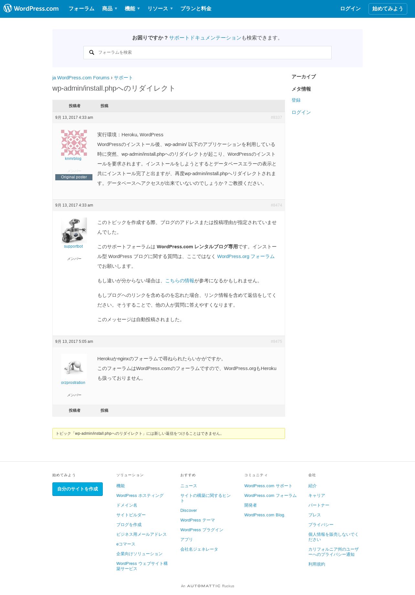This screenshot has height=595, width=415.
Task: Open WordPress ホスティング footer link
Action: 140,496
